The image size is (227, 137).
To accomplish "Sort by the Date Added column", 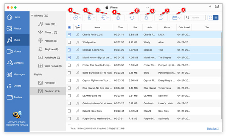I will click(x=184, y=27).
